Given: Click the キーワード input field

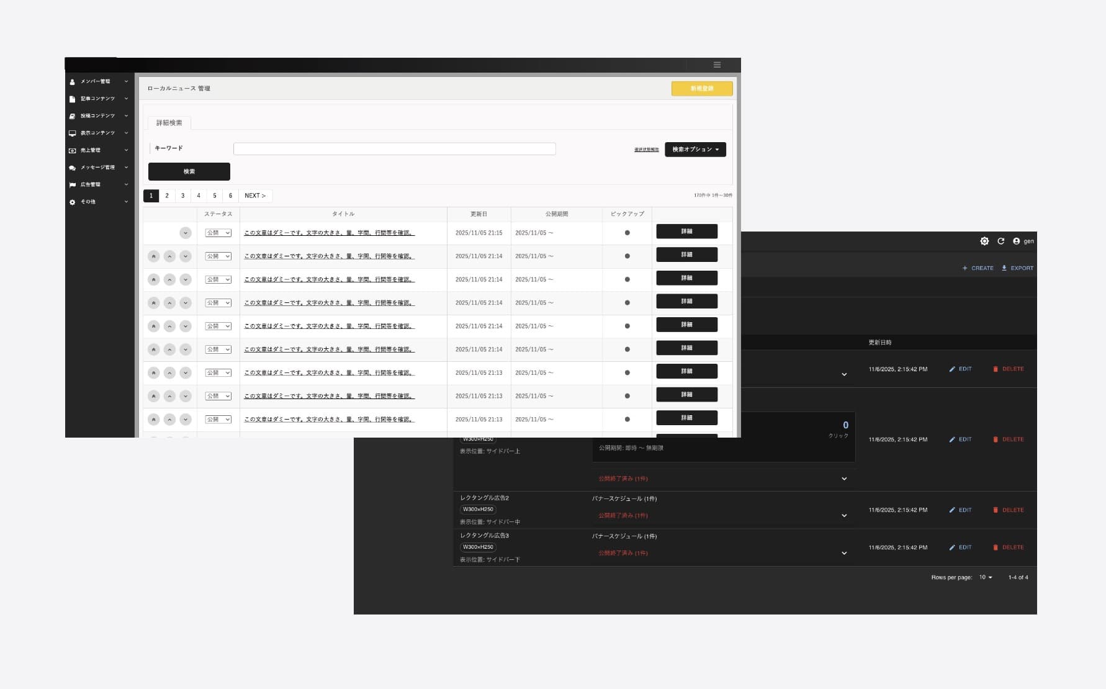Looking at the screenshot, I should (x=394, y=149).
